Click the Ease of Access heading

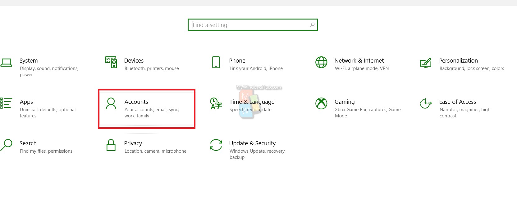pyautogui.click(x=458, y=102)
